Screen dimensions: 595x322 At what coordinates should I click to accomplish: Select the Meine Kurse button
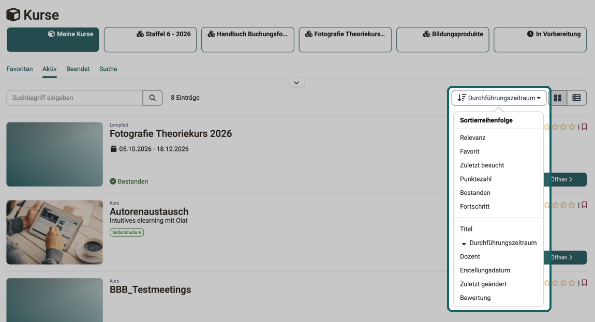coord(53,39)
